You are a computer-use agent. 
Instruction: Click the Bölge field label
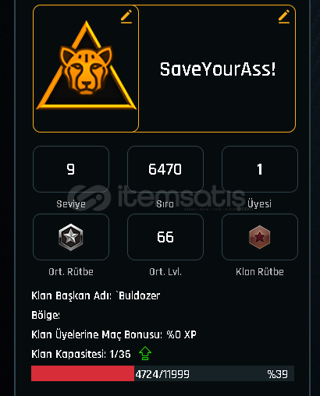click(x=45, y=315)
